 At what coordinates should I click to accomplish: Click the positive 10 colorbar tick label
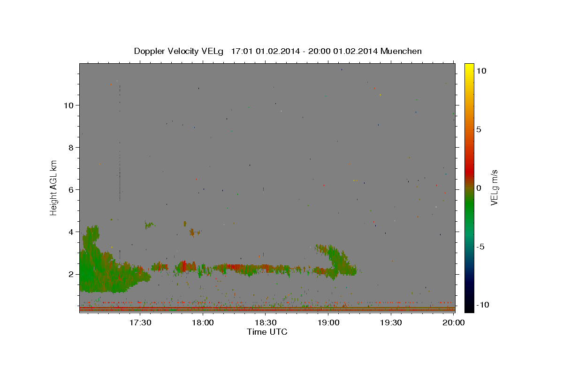[x=481, y=71]
